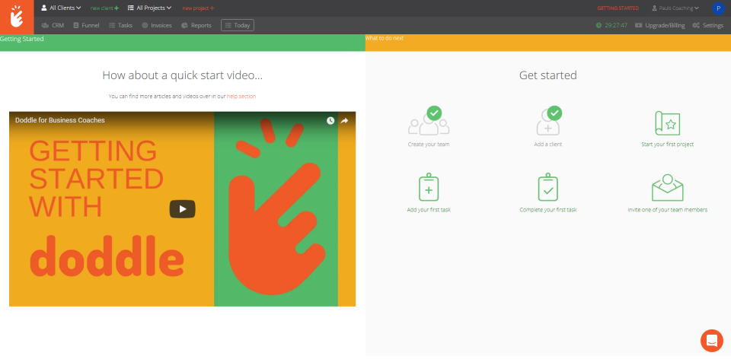Open the Pauls Coaching account dropdown
Screen dimensions: 731x359
675,8
